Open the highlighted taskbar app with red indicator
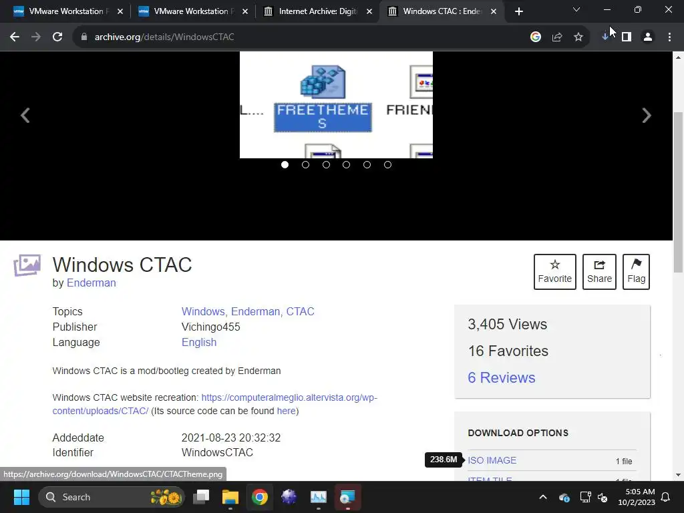The height and width of the screenshot is (513, 684). [x=347, y=497]
